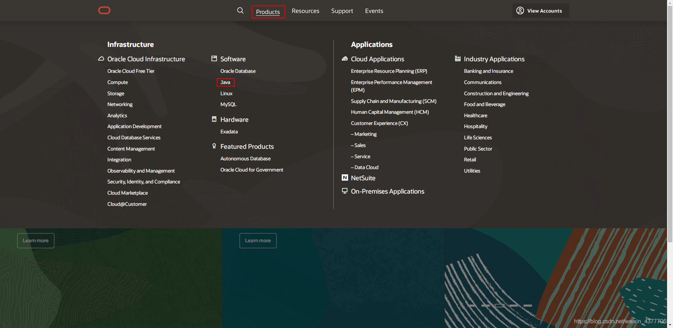This screenshot has height=328, width=673.
Task: Open the Products menu
Action: [268, 12]
